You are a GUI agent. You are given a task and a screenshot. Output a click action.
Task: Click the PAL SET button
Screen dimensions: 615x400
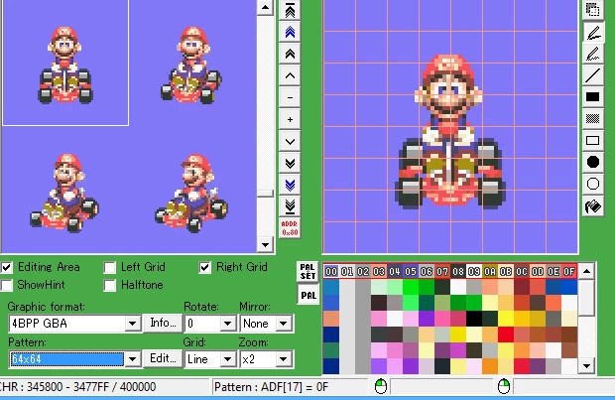coord(307,272)
